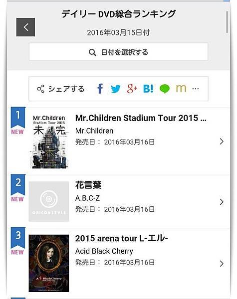Go back with the dark arrow button
Image resolution: width=237 pixels, height=299 pixels.
tap(25, 27)
